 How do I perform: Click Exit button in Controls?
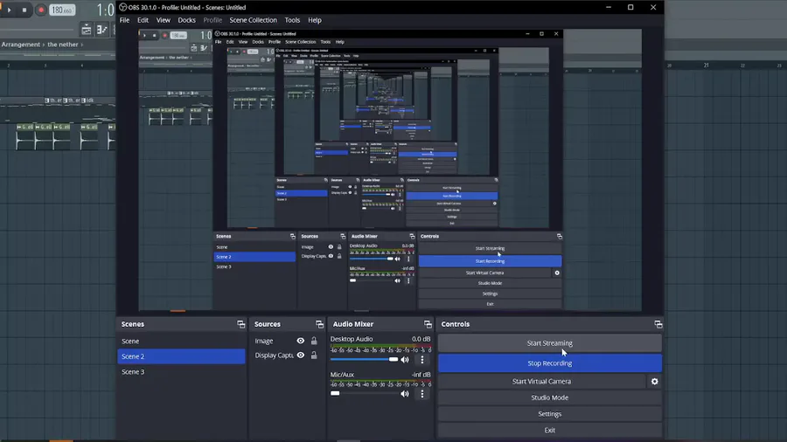(x=550, y=430)
